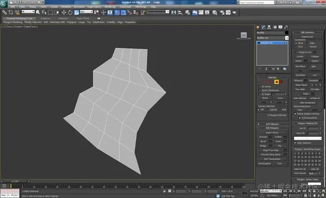
Task: Select the Edge constraint radio button
Action: point(308,43)
